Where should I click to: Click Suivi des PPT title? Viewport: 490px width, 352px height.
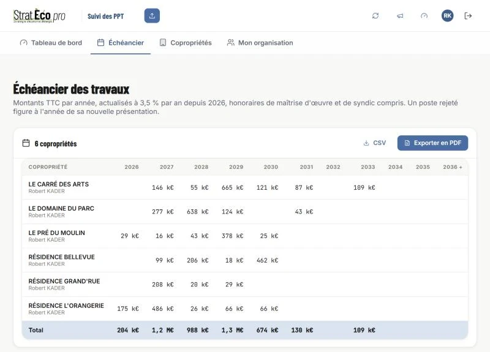(105, 17)
